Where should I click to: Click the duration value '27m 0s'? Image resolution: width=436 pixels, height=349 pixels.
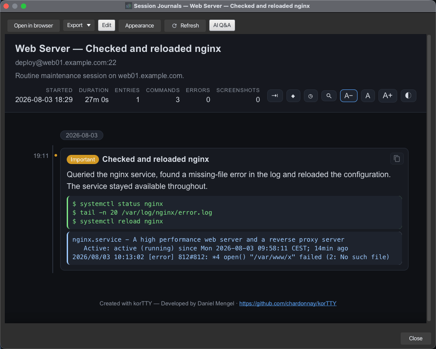pyautogui.click(x=97, y=99)
